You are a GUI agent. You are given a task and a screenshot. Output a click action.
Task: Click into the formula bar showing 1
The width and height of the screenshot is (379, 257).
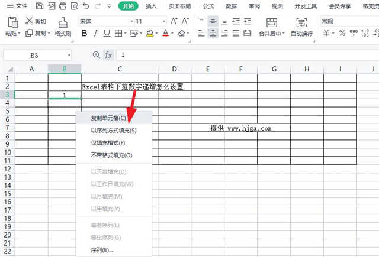pos(246,55)
